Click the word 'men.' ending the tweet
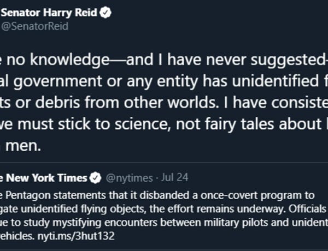 pos(23,146)
